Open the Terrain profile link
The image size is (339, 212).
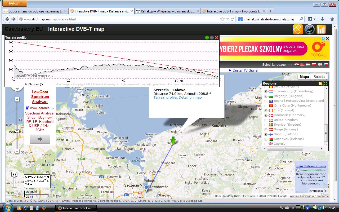click(x=165, y=97)
